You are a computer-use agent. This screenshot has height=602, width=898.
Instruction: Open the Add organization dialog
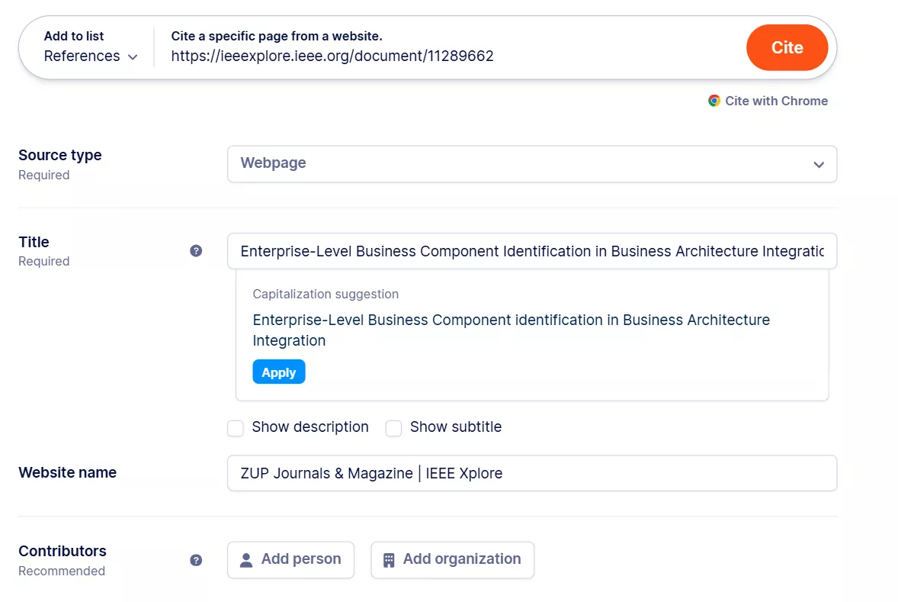(452, 559)
